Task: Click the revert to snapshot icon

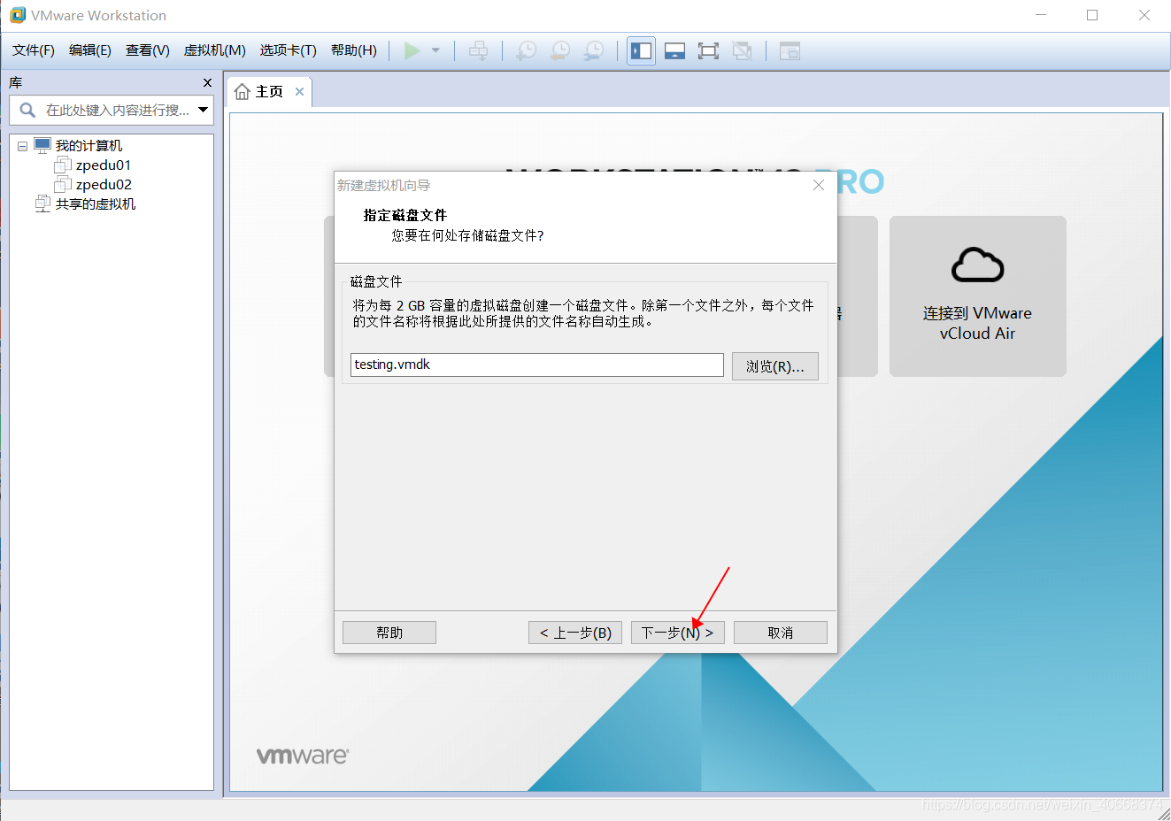Action: click(560, 50)
